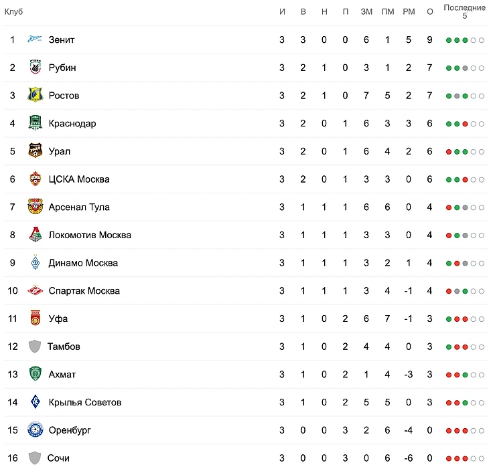Click the Rostov club crest

35,95
